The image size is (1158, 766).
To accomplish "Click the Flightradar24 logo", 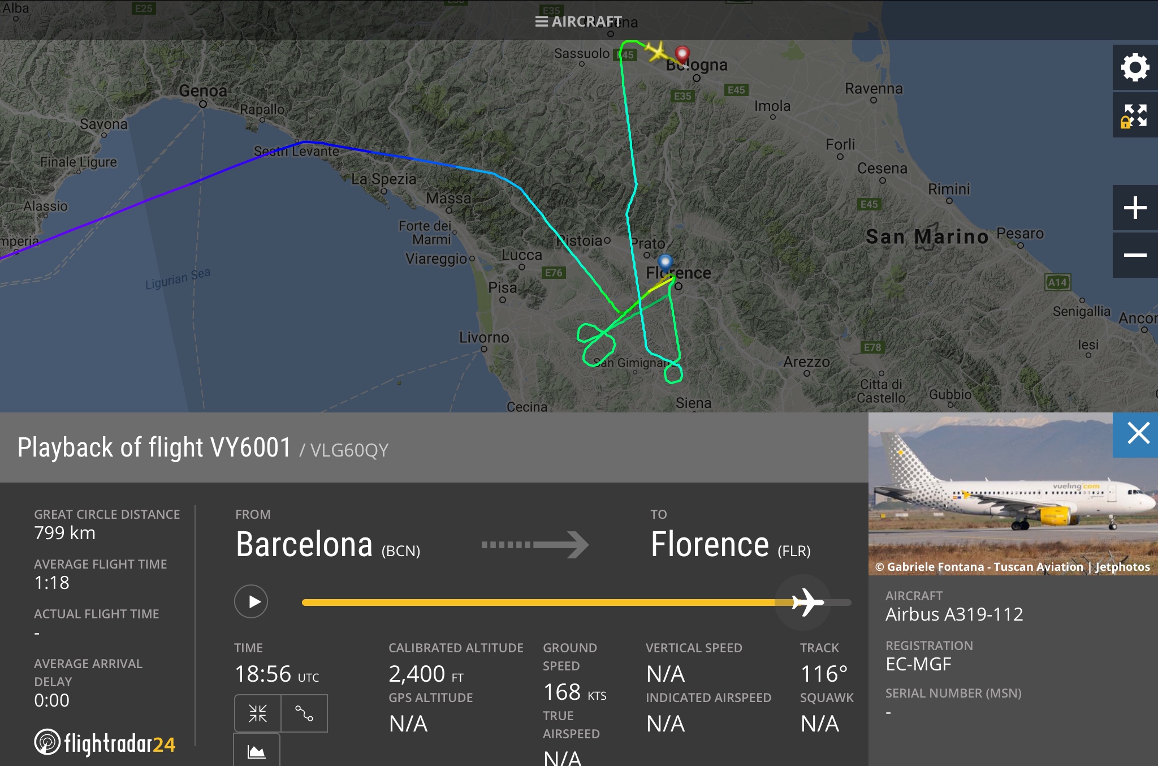I will point(105,743).
